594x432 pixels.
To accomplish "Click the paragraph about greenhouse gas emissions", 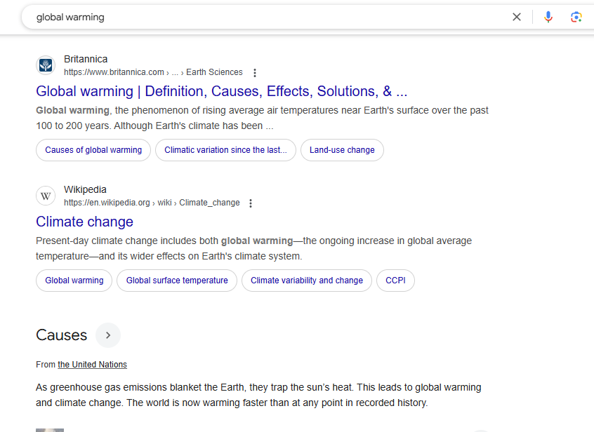I will 258,395.
